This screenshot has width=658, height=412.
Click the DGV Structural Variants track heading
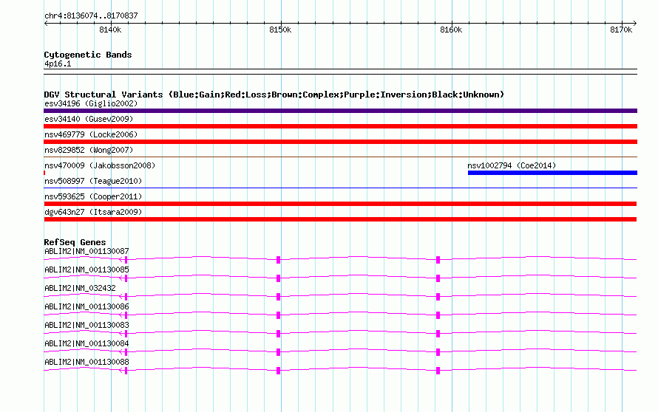click(x=274, y=95)
